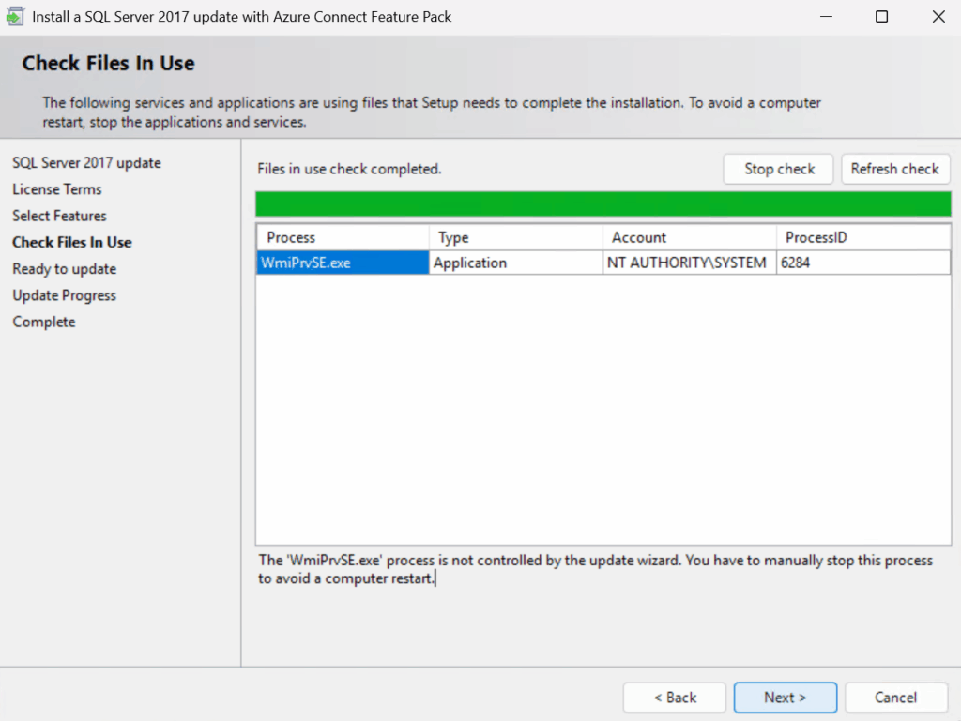Select the Check Files In Use step
The height and width of the screenshot is (721, 961).
point(72,243)
